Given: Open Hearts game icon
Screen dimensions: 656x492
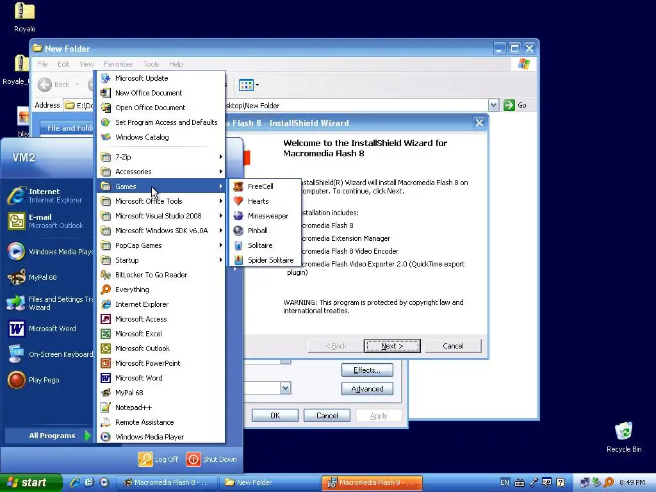Looking at the screenshot, I should click(x=238, y=201).
